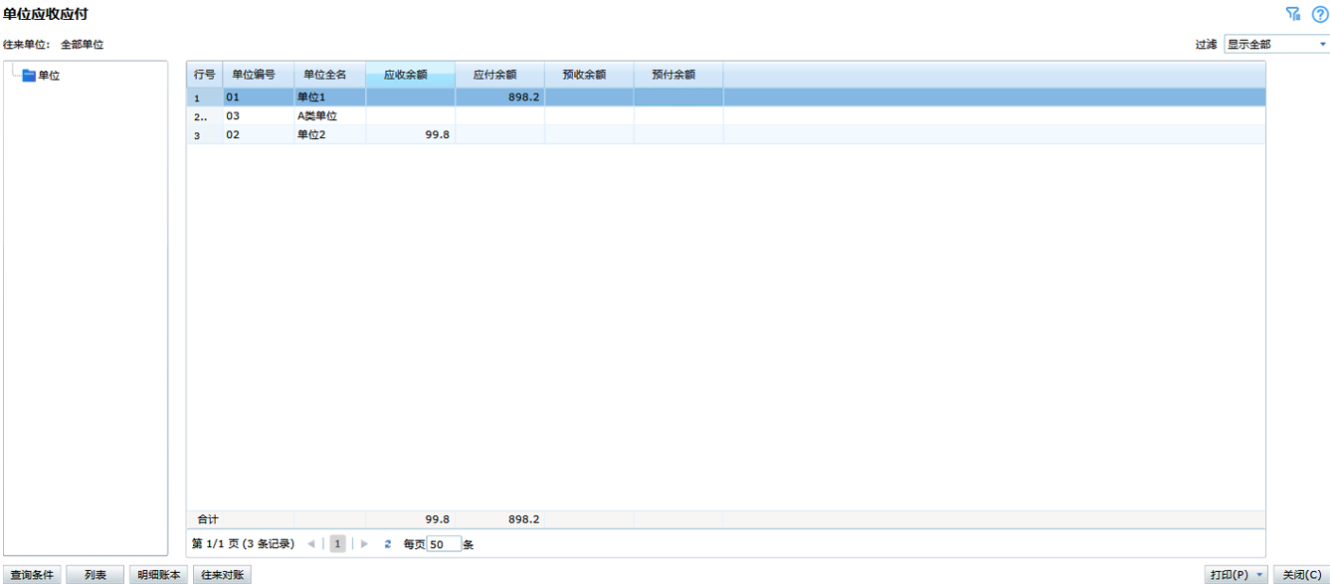This screenshot has width=1330, height=584.
Task: Sort by 应付余额 column header
Action: [x=499, y=75]
